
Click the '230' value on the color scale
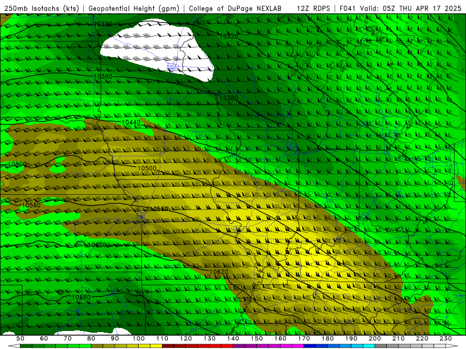pyautogui.click(x=446, y=339)
